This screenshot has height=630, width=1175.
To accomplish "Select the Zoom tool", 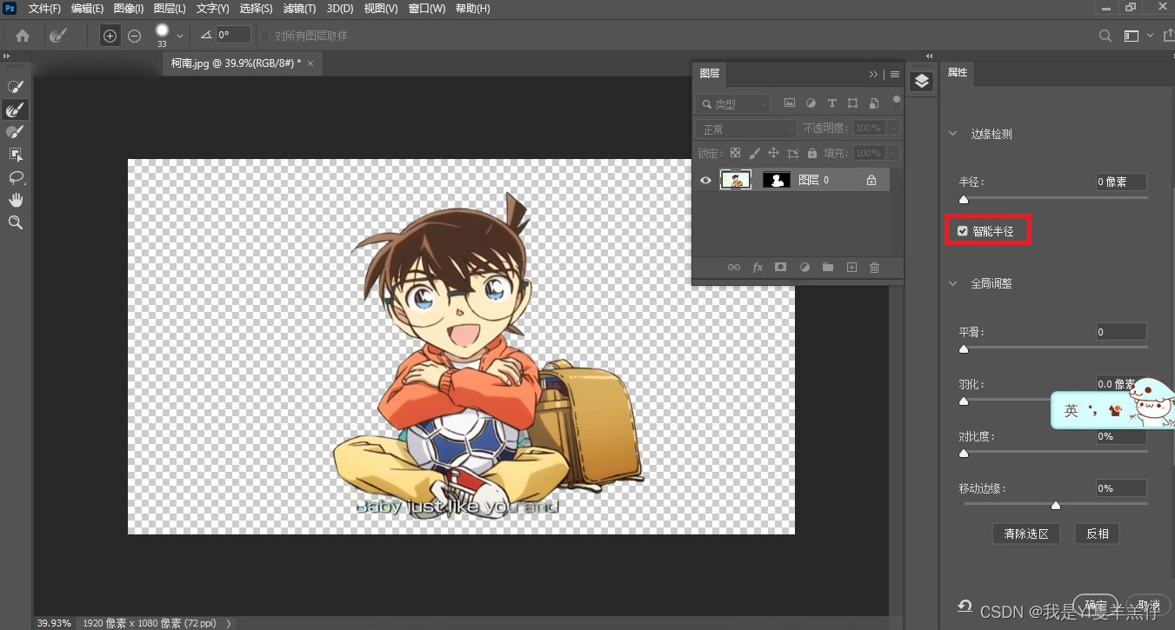I will pos(16,222).
